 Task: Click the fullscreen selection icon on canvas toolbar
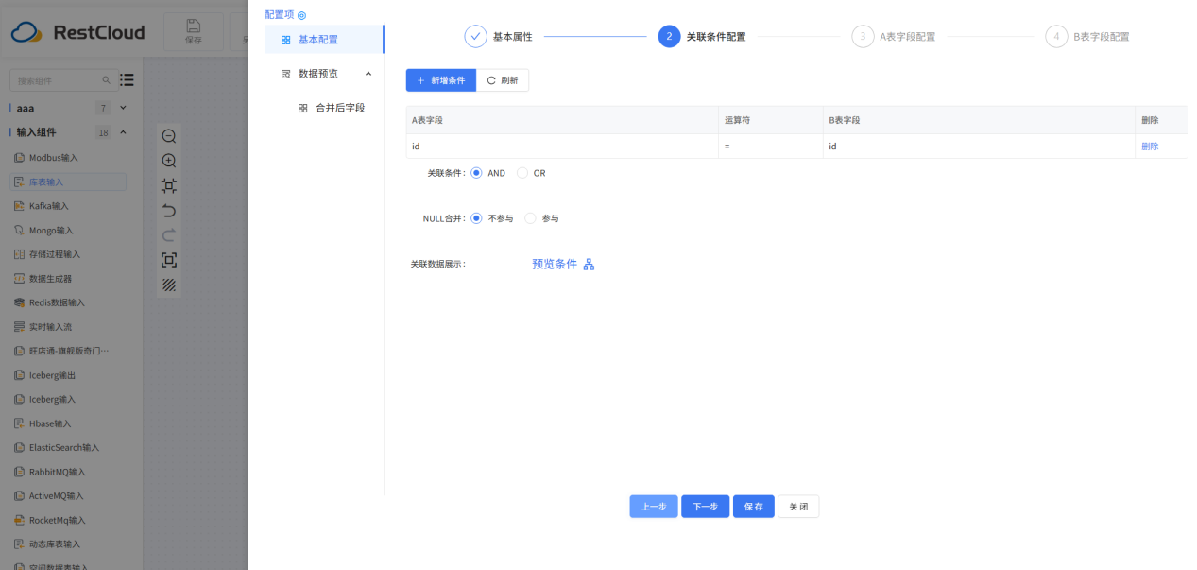tap(169, 260)
